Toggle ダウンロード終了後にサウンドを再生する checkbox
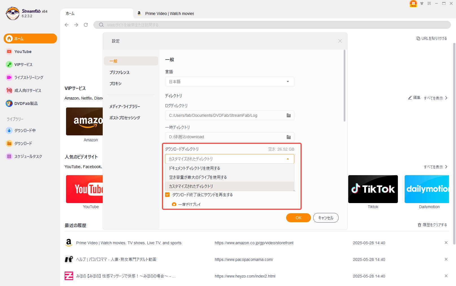456x286 pixels. pos(167,195)
